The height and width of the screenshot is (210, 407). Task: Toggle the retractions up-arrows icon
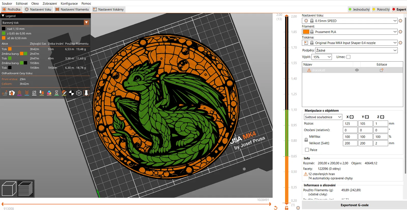(x=19, y=93)
